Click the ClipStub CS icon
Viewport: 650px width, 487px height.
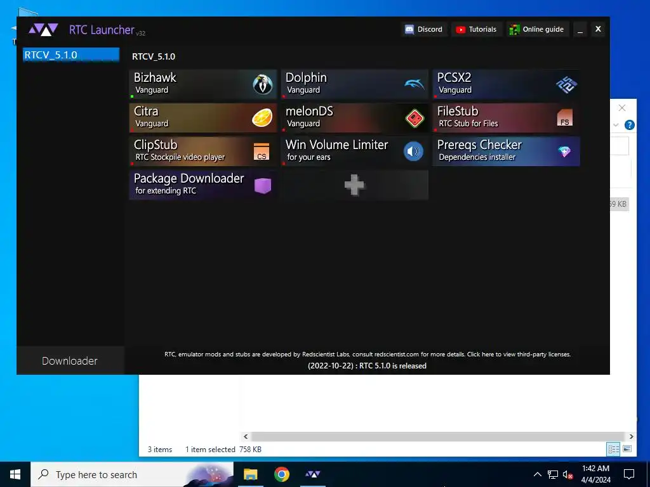tap(261, 152)
